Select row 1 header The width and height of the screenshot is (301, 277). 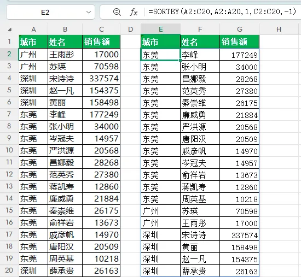9,42
